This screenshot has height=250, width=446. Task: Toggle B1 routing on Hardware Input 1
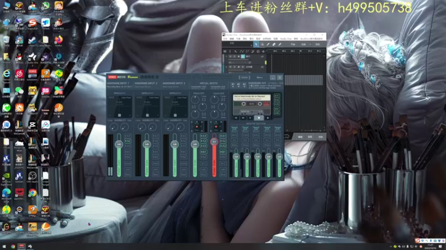point(128,152)
